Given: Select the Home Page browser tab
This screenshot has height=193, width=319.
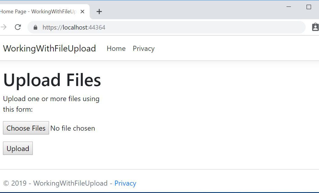Looking at the screenshot, I should tap(38, 12).
